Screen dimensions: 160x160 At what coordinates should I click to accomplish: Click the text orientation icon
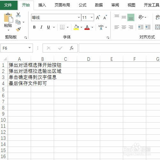point(141,17)
